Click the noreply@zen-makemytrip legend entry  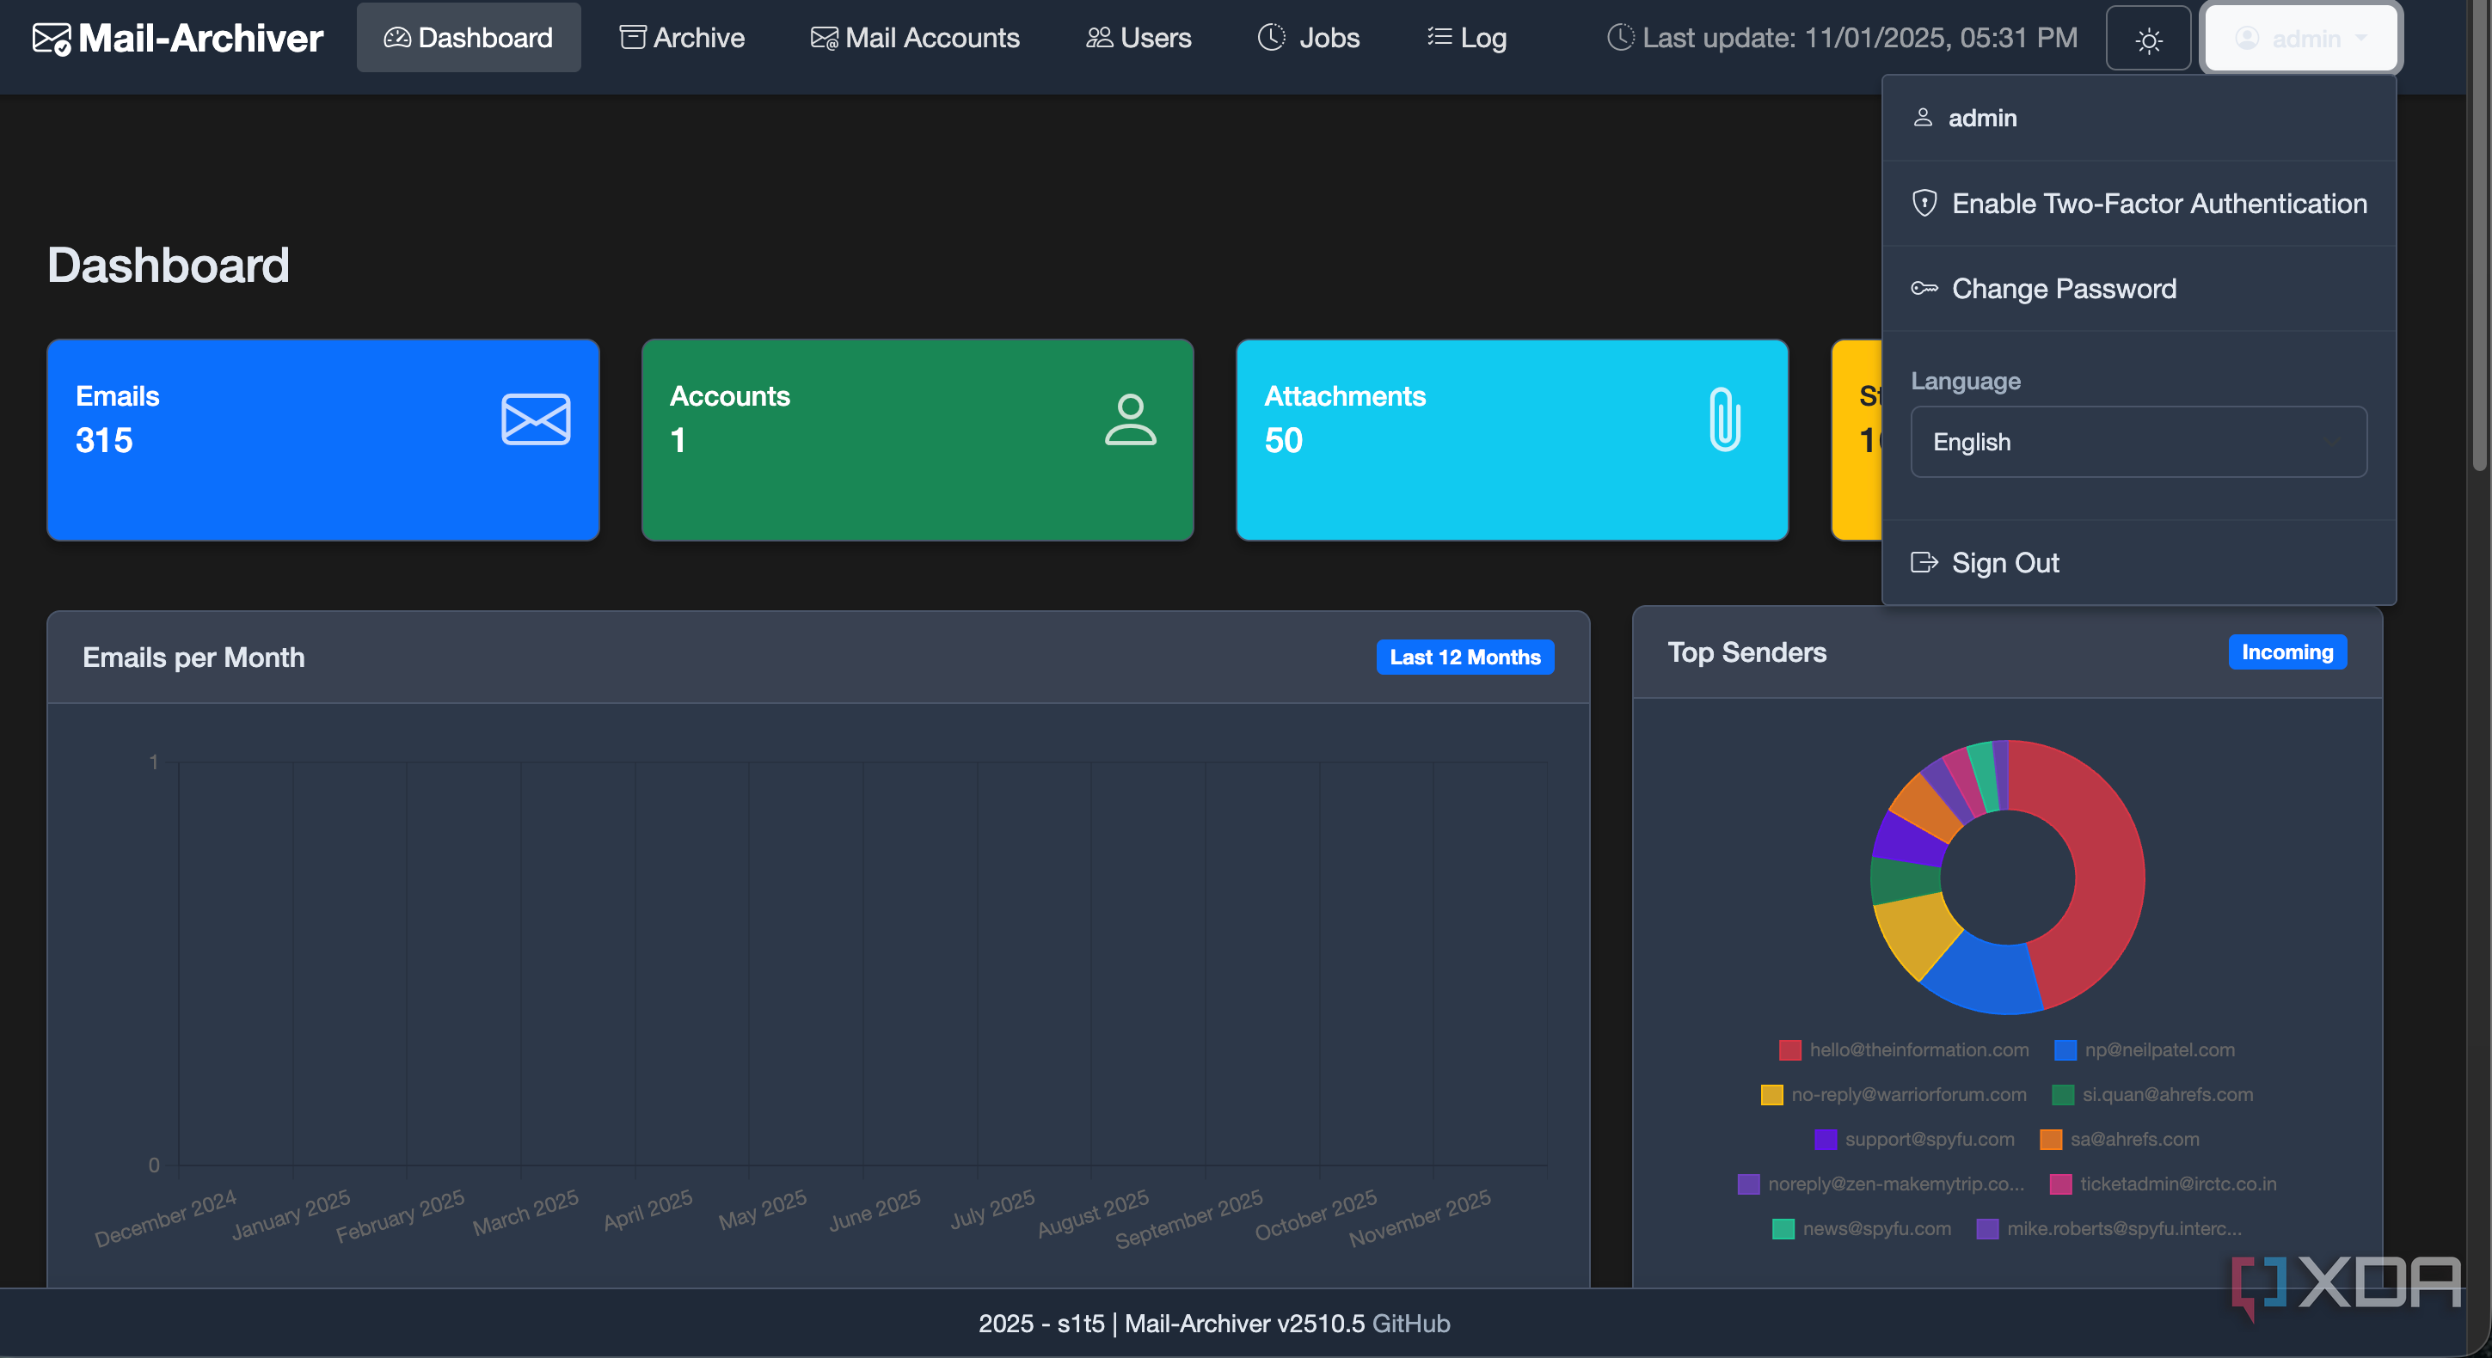(x=1881, y=1184)
